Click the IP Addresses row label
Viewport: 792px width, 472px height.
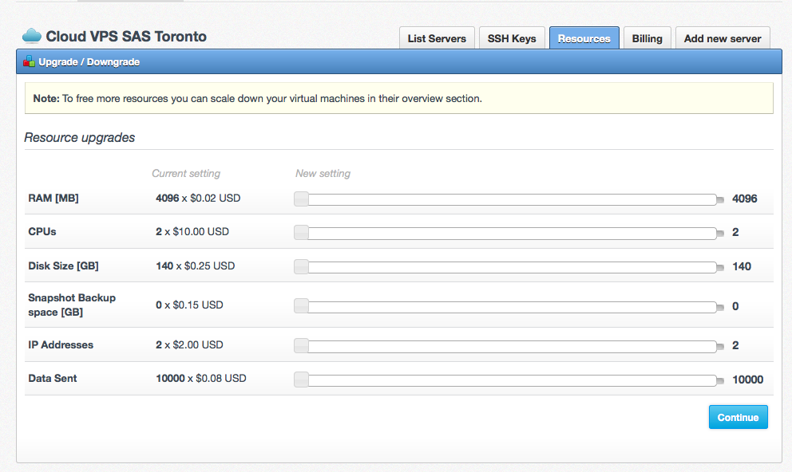click(x=61, y=345)
